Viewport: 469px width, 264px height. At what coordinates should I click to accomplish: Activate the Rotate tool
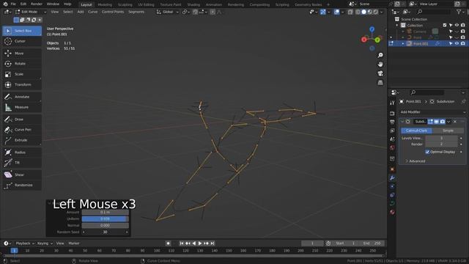(22, 64)
